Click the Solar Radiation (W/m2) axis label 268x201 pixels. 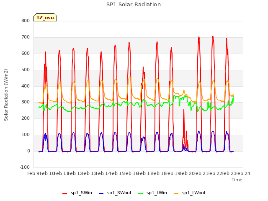pos(6,95)
